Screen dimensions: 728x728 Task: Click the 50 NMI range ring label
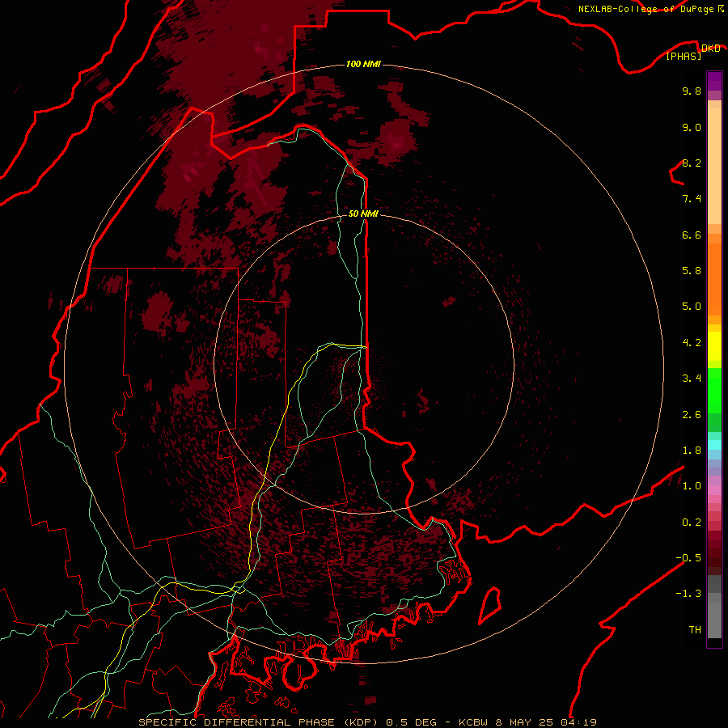pyautogui.click(x=363, y=214)
